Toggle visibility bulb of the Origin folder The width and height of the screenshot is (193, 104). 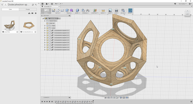pos(47,26)
